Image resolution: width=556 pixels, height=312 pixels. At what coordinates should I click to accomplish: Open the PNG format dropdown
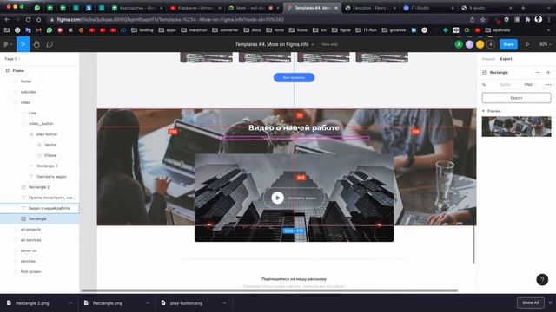click(x=530, y=85)
